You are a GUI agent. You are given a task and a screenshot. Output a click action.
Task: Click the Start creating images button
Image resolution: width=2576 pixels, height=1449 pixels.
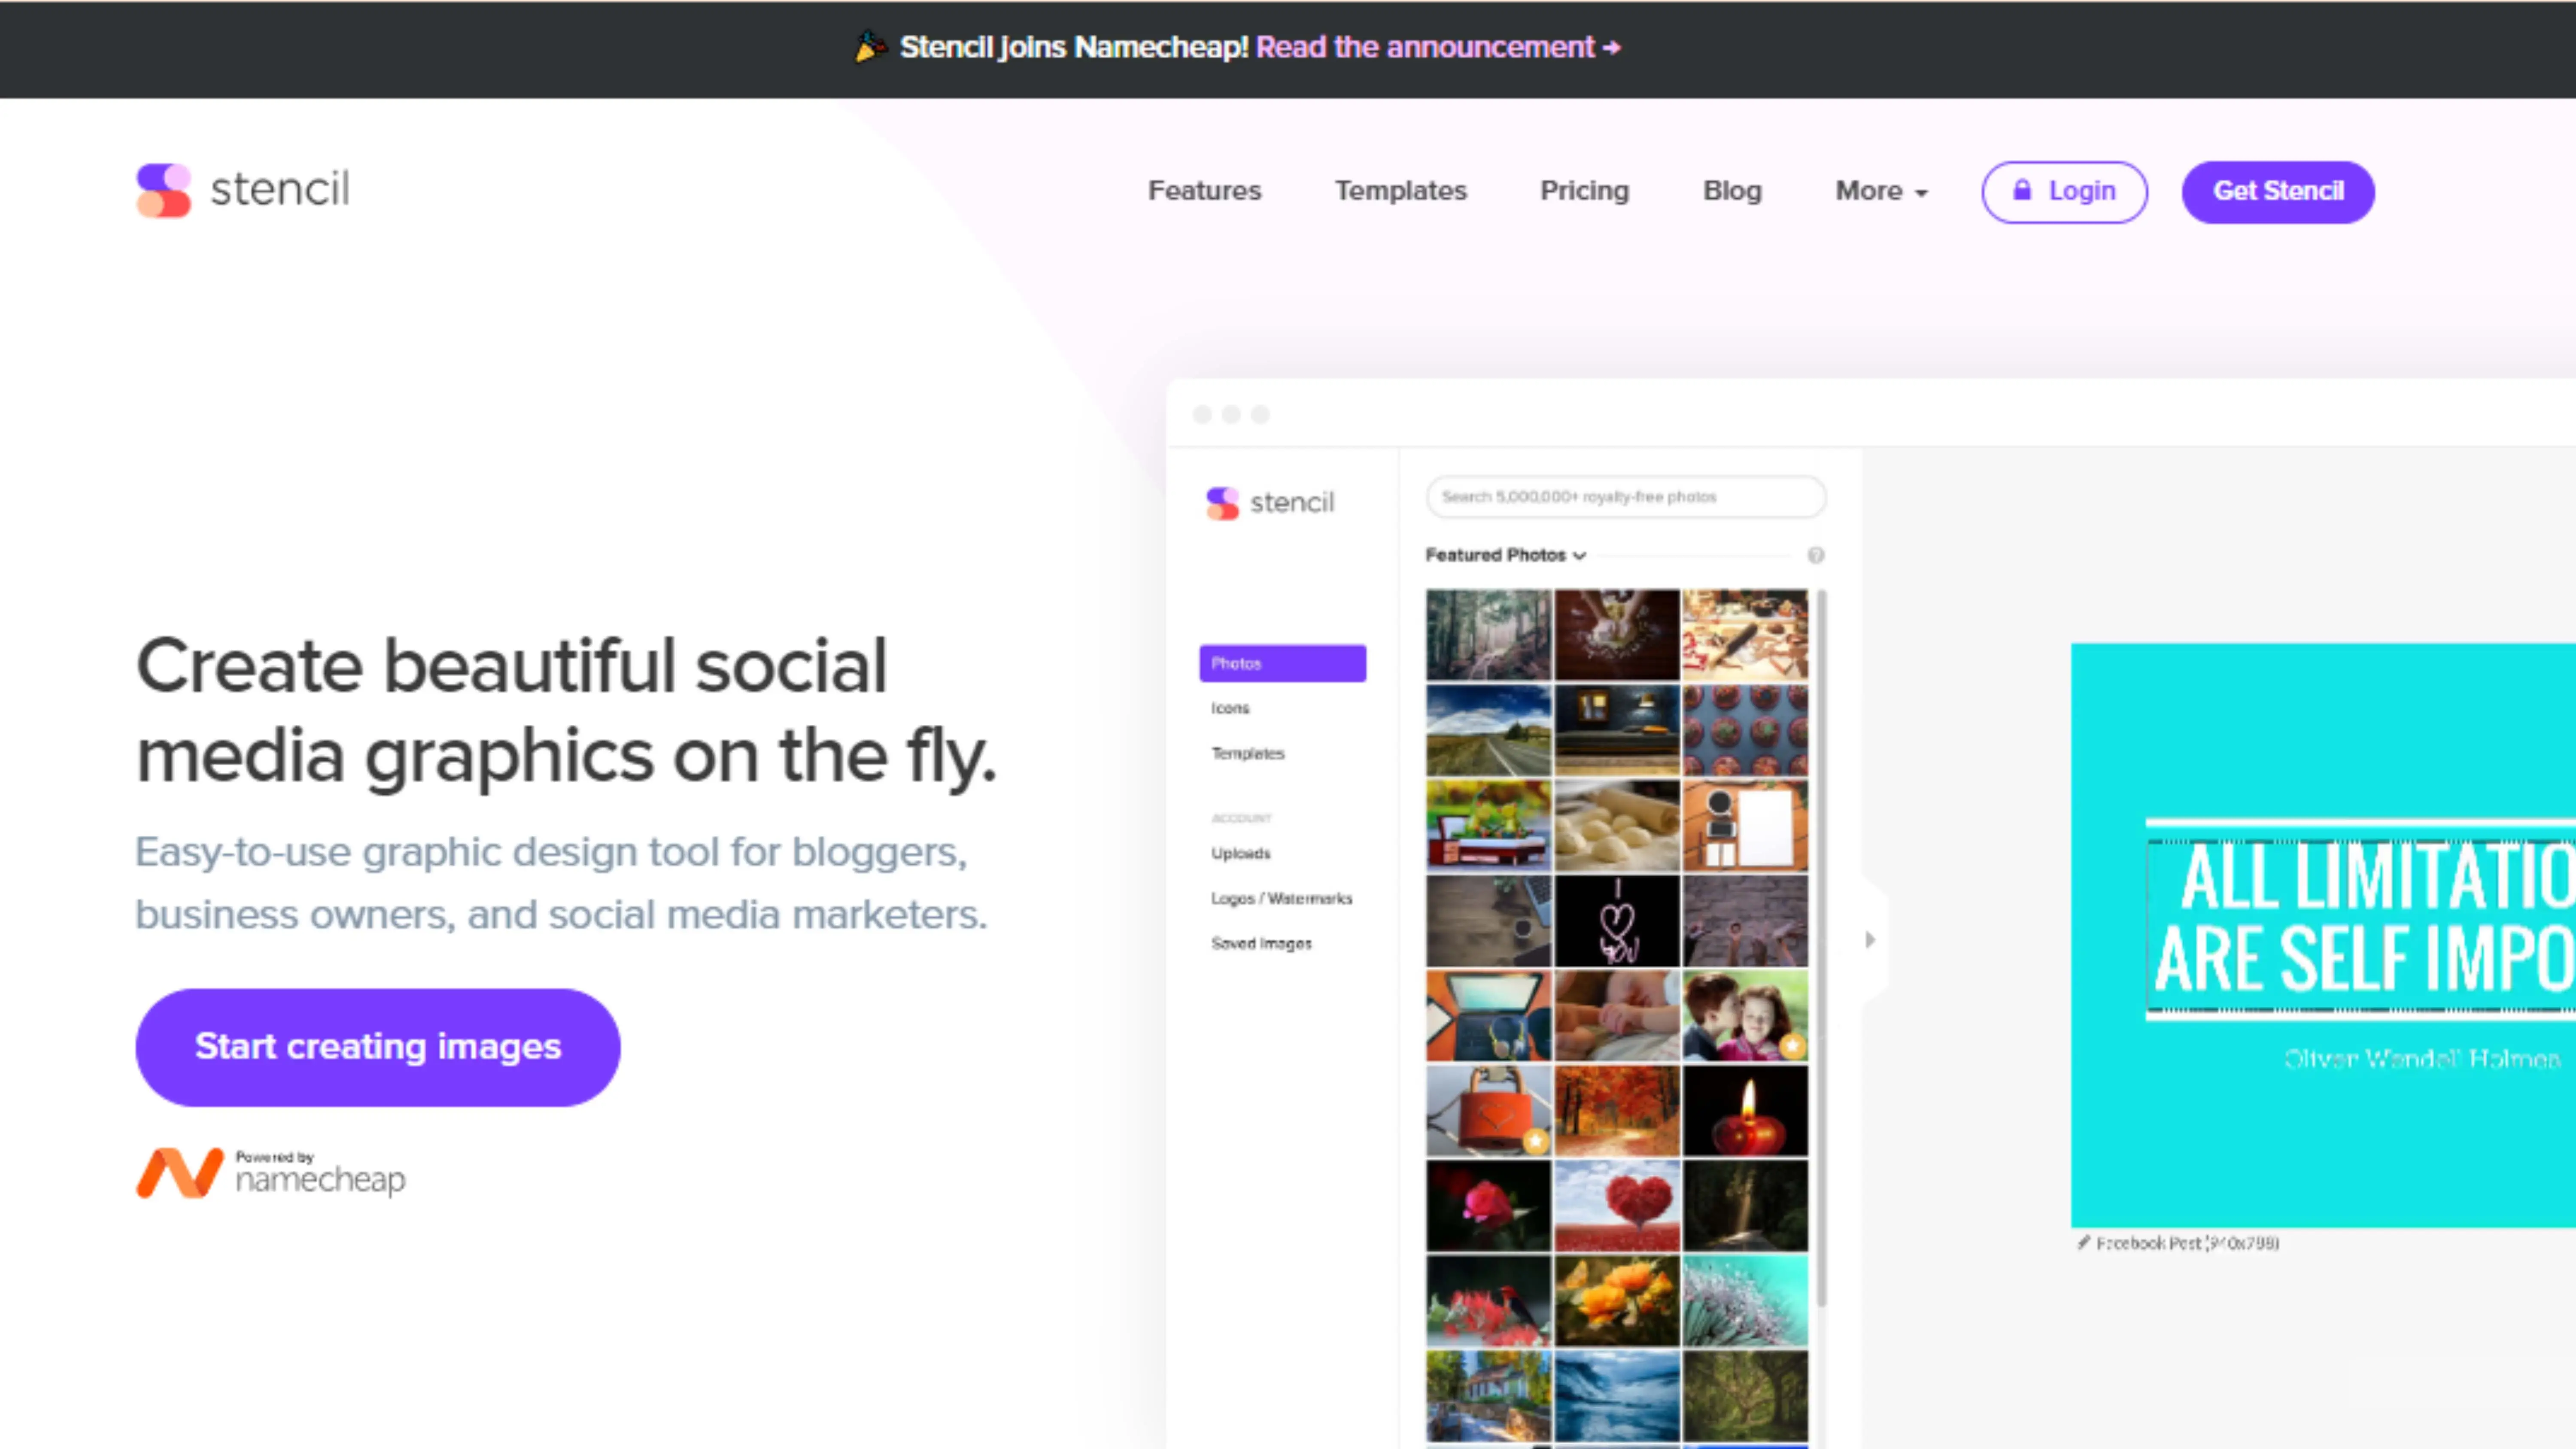(x=378, y=1047)
